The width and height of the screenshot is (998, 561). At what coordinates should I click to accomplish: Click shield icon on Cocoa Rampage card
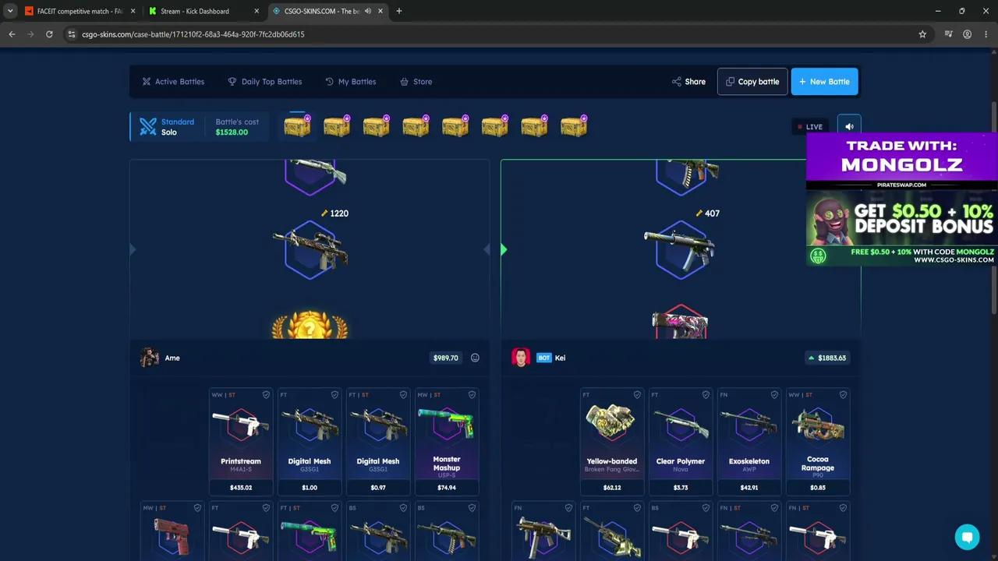tap(843, 395)
